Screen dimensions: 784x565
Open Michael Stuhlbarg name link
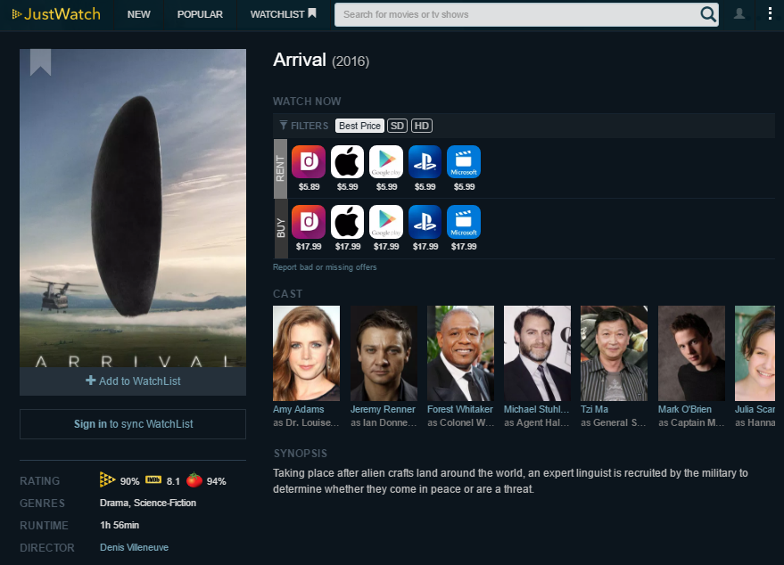[x=537, y=409]
